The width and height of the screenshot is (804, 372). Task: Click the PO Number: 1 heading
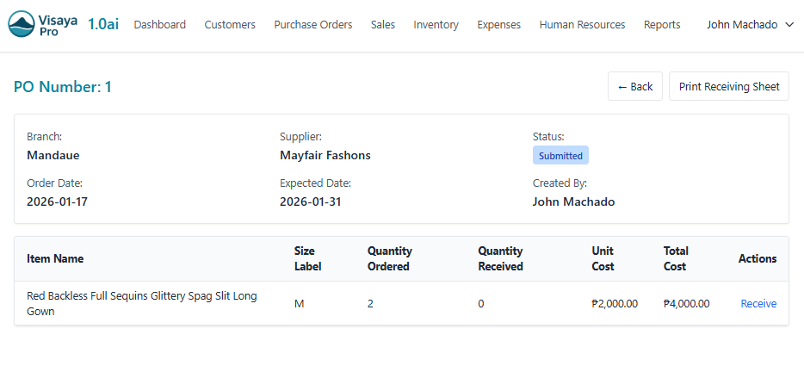pos(63,87)
